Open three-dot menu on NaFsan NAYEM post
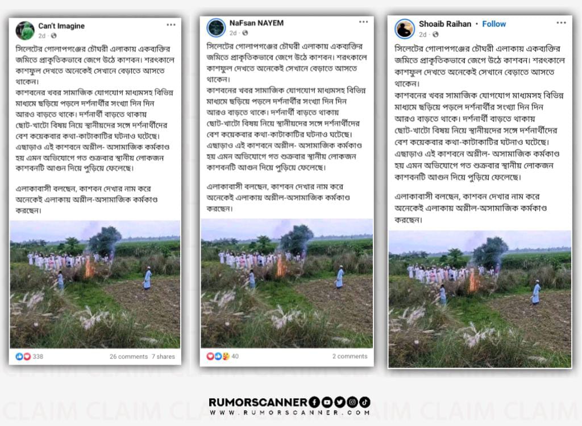 [363, 22]
